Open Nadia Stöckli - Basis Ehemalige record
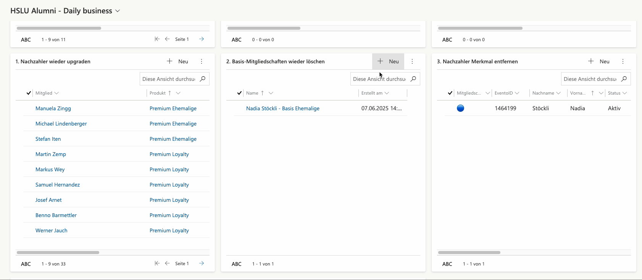 point(282,108)
